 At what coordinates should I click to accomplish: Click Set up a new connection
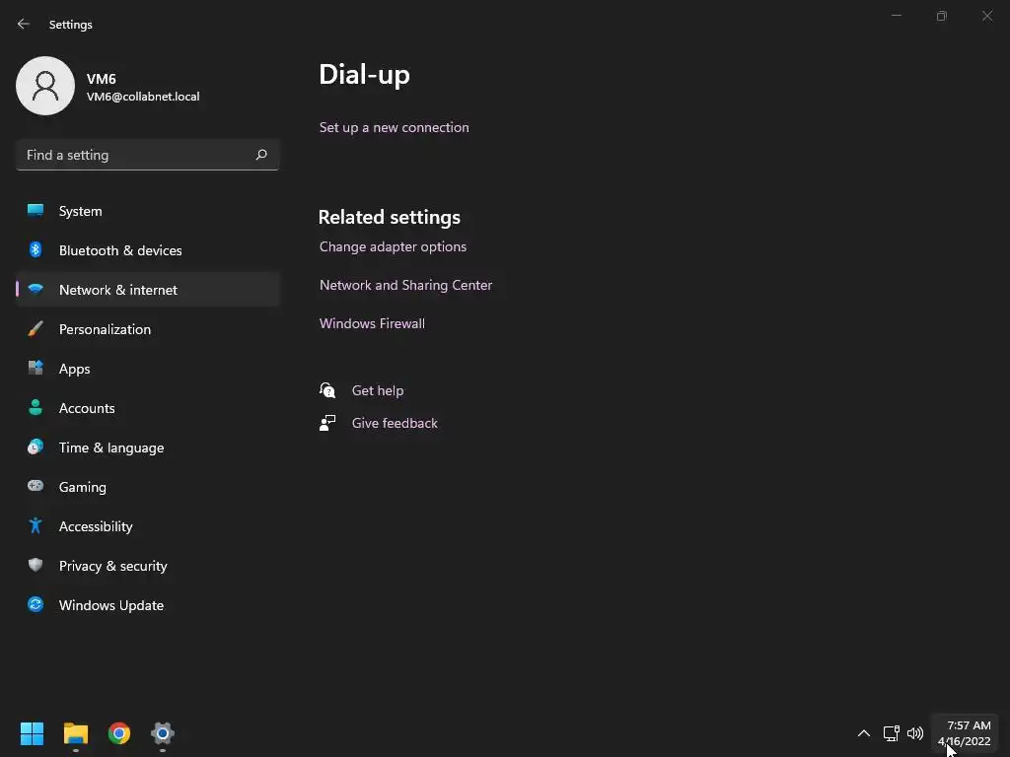point(395,127)
